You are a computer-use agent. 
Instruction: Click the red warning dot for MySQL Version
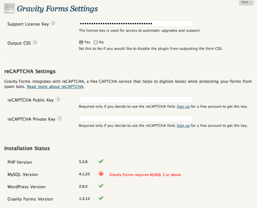click(101, 174)
